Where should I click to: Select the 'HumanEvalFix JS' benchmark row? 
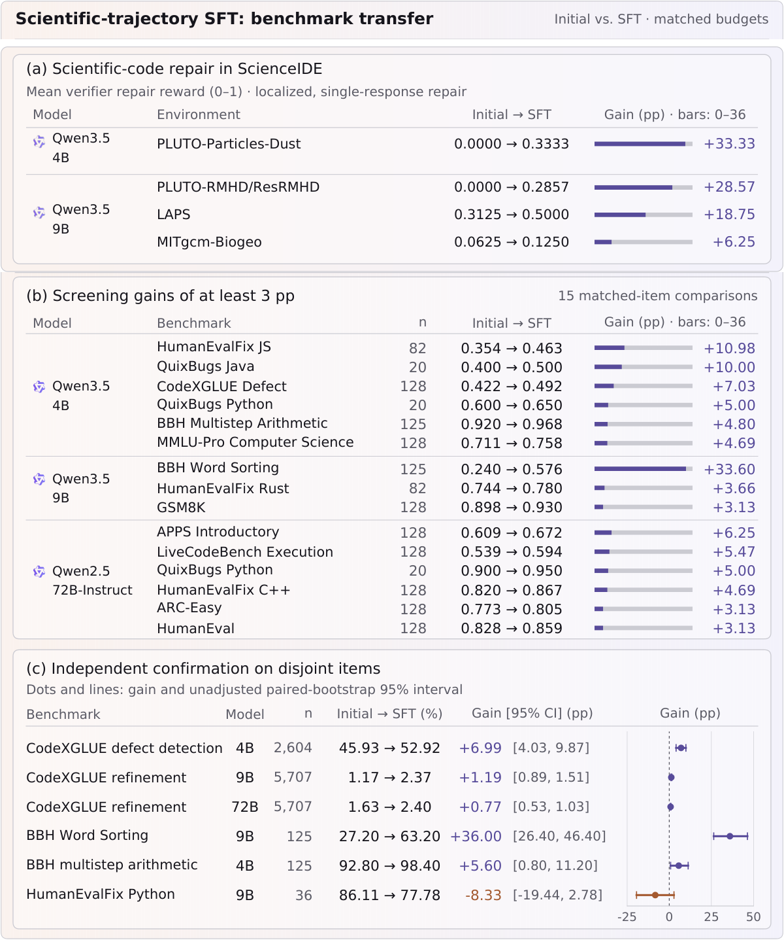[456, 348]
